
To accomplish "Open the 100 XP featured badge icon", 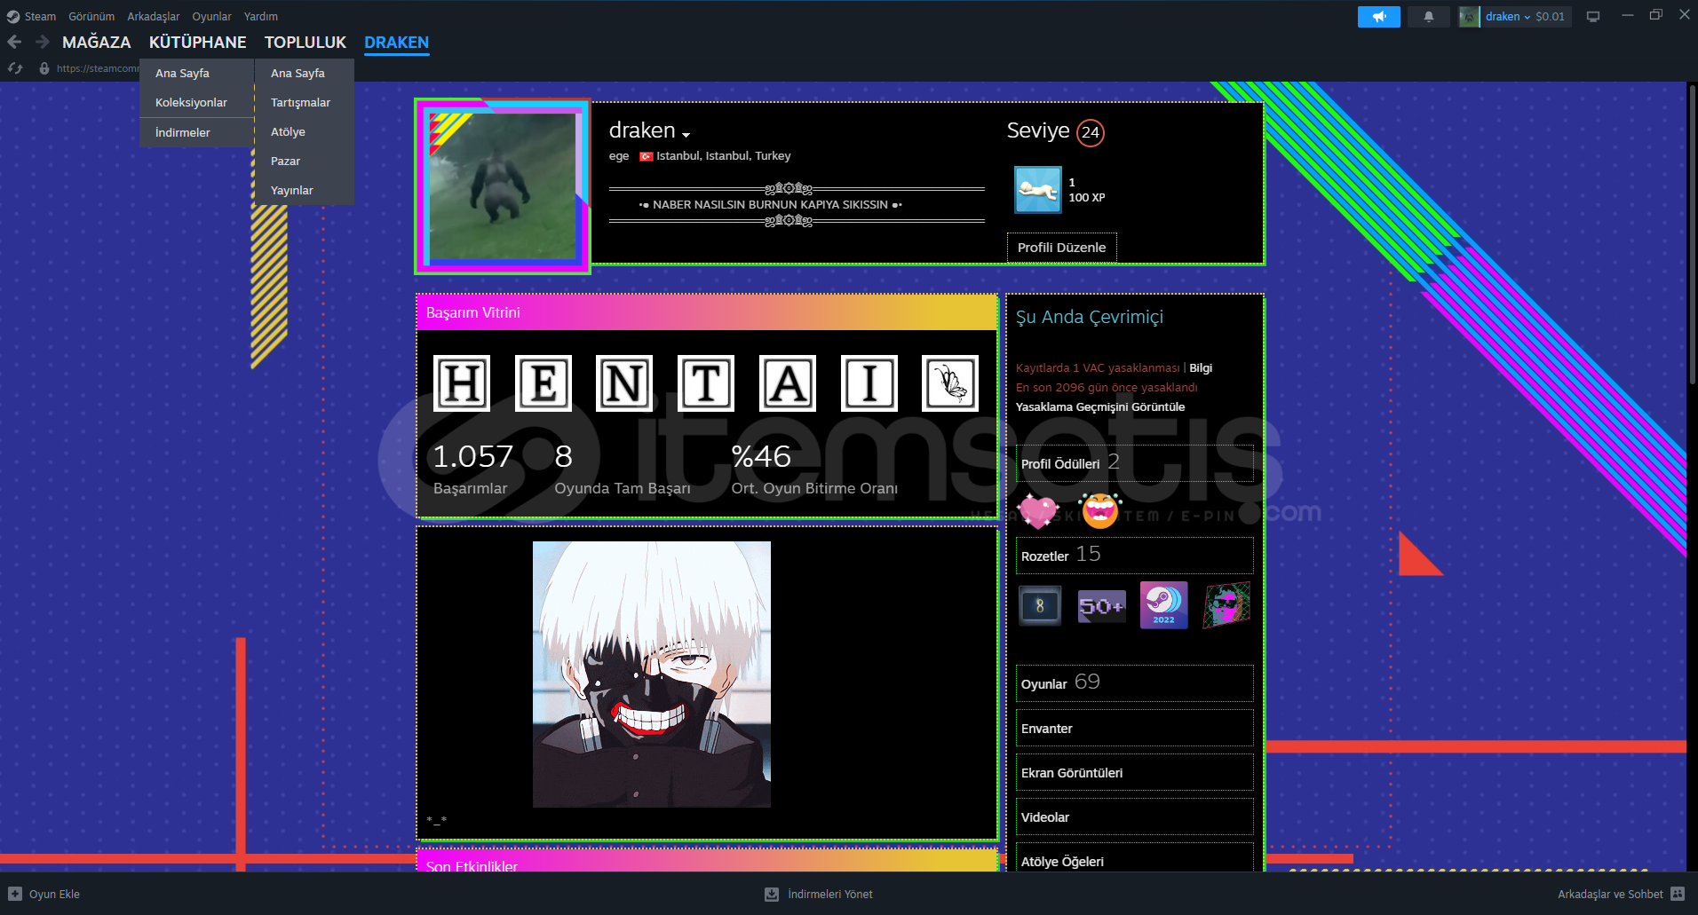I will (x=1038, y=190).
